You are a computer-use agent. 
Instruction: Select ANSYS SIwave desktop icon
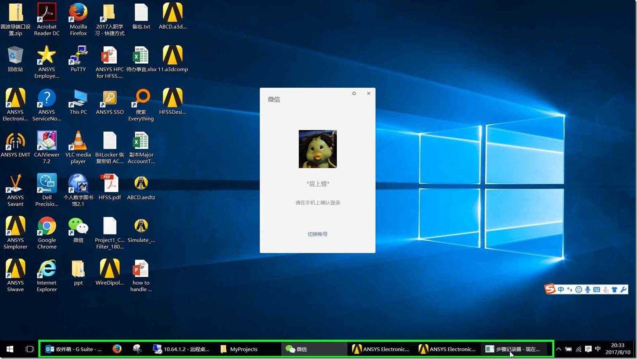pos(15,275)
